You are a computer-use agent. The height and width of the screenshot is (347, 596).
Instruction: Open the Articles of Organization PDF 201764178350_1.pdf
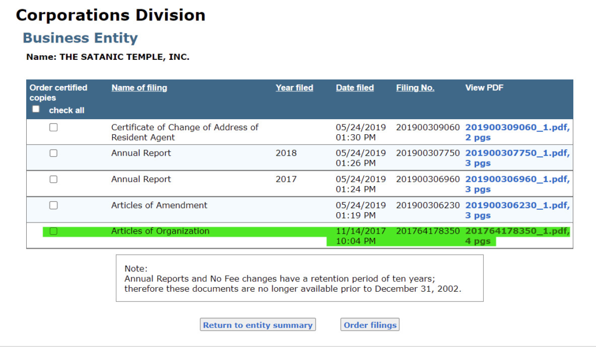(x=516, y=235)
